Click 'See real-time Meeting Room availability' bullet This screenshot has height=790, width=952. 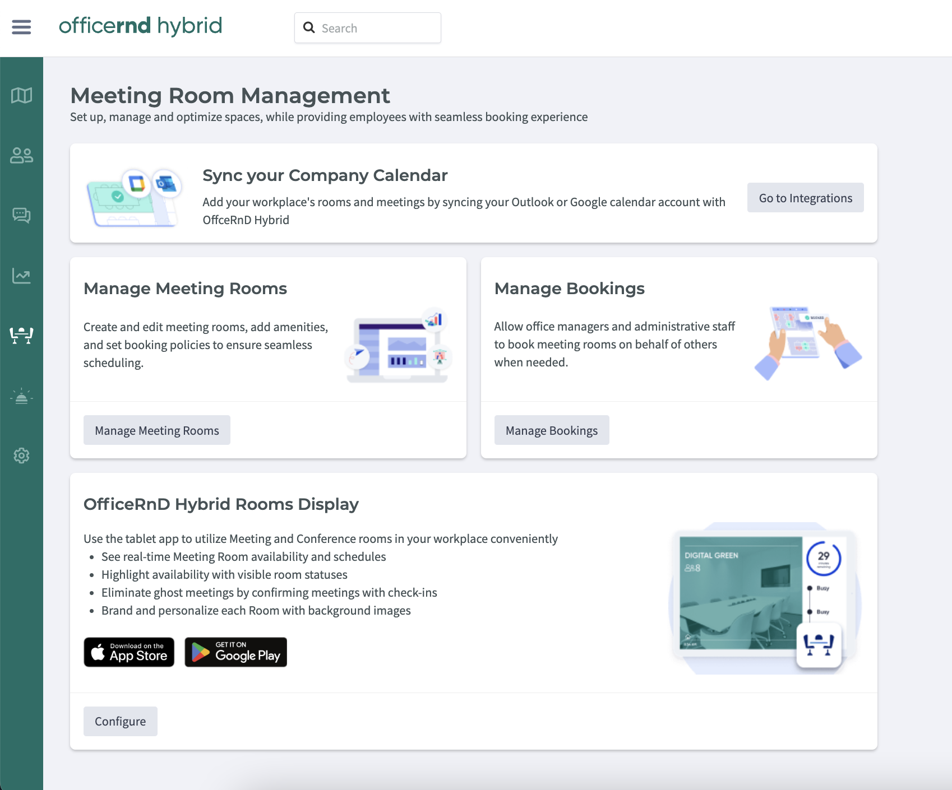coord(243,557)
